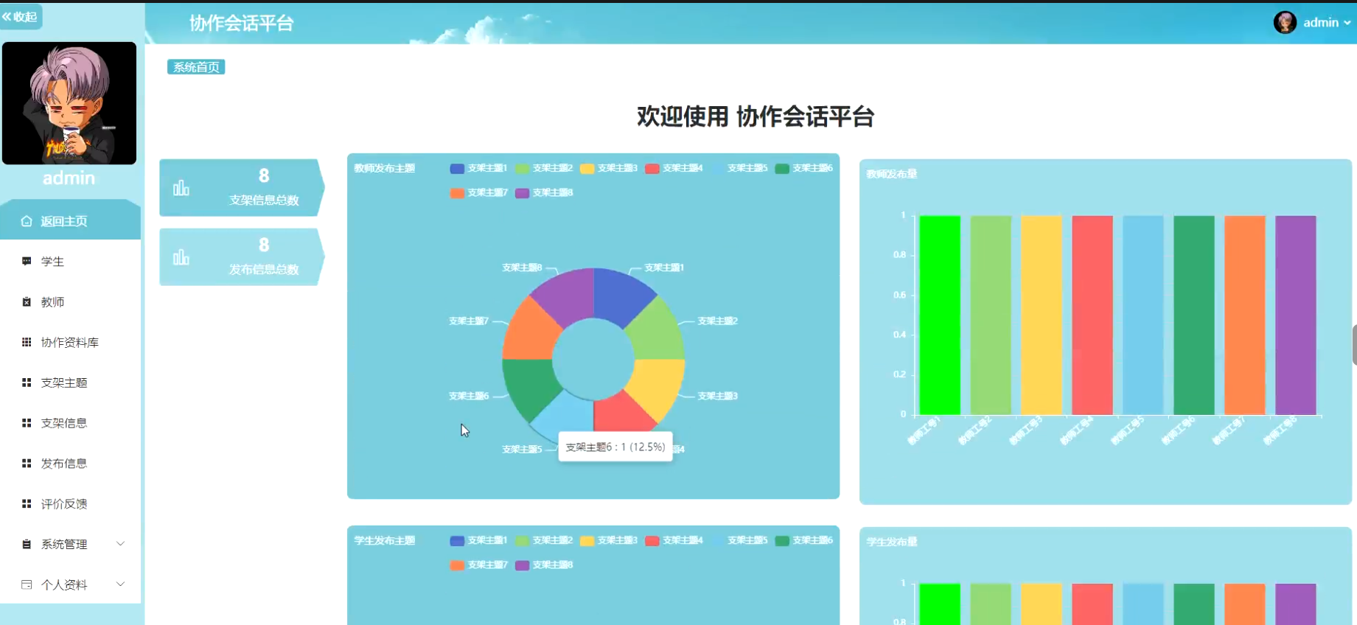Click the card icon next to 个人资料
This screenshot has width=1357, height=625.
point(27,584)
